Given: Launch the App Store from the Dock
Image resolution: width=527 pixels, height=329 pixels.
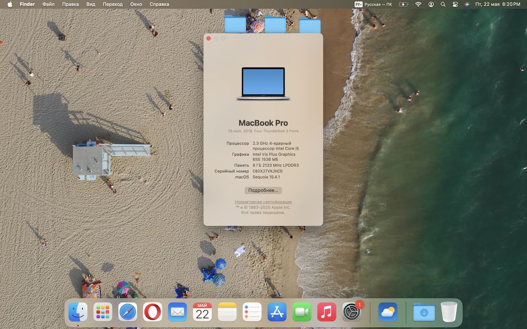Looking at the screenshot, I should (277, 312).
